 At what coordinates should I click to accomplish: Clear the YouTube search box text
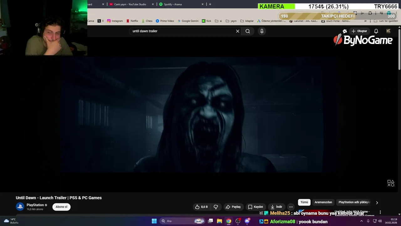pyautogui.click(x=237, y=31)
